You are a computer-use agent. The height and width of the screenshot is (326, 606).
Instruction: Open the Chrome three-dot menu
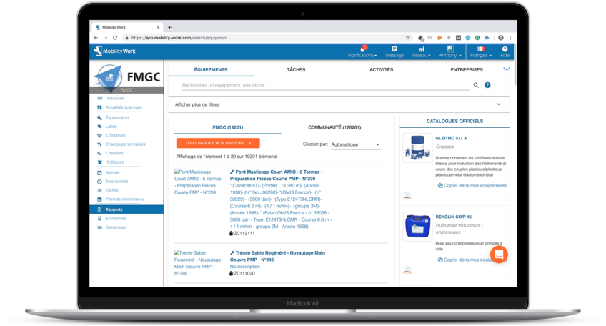coord(510,38)
